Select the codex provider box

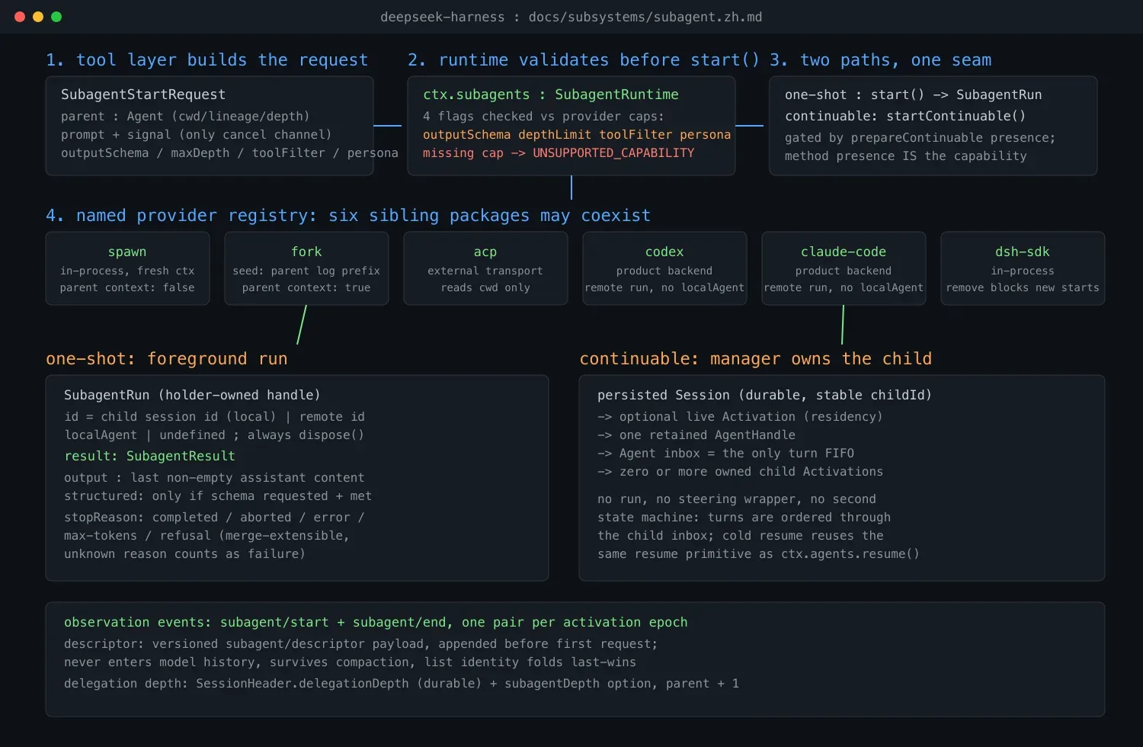point(664,268)
